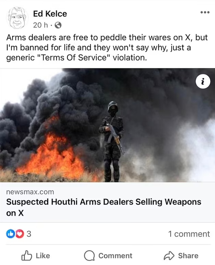Open the newsmax.com source link
This screenshot has height=265, width=215.
[x=30, y=192]
